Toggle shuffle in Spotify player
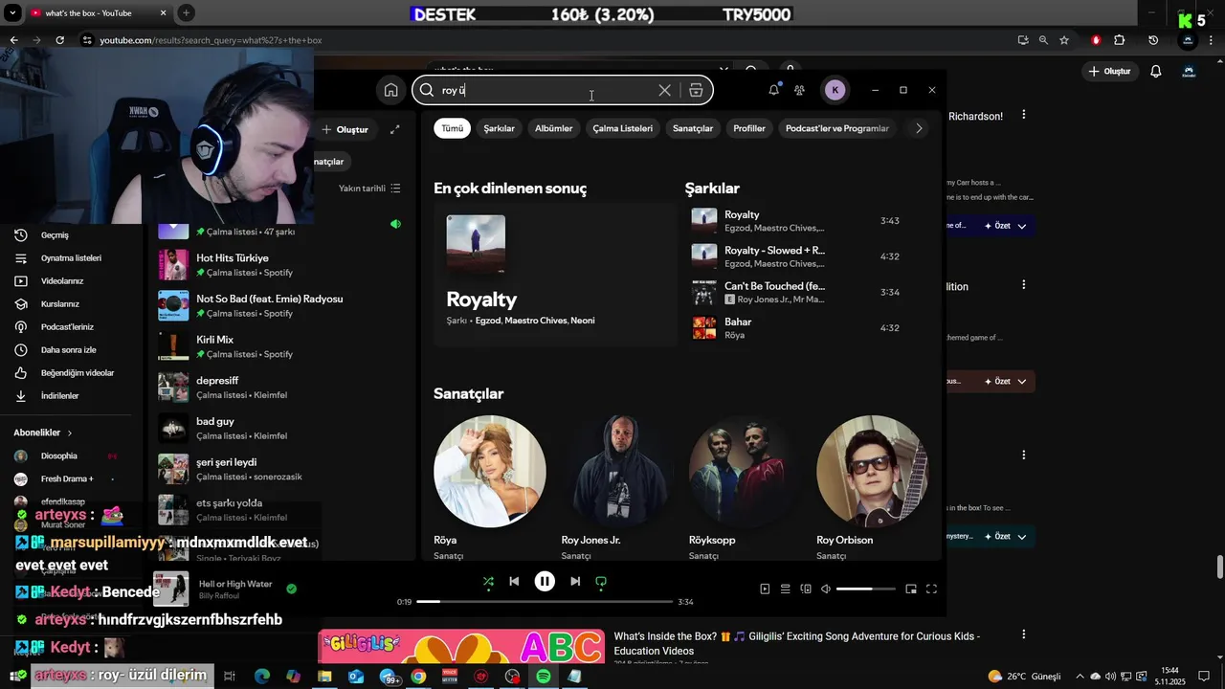The image size is (1225, 689). click(x=488, y=581)
